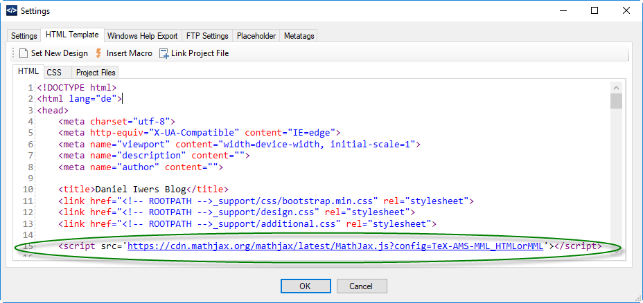Click the Insert Macro lightning icon
Image resolution: width=643 pixels, height=303 pixels.
click(98, 53)
